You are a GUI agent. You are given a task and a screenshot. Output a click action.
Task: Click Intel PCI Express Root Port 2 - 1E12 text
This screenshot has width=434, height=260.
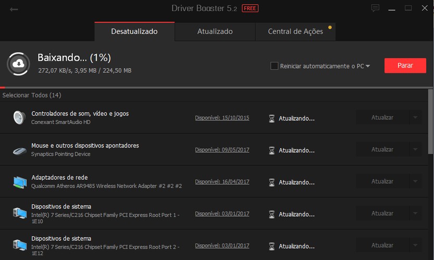point(105,250)
